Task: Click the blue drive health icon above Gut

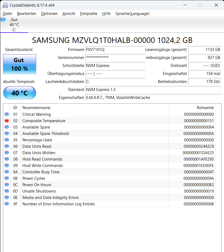Action: 3,19
